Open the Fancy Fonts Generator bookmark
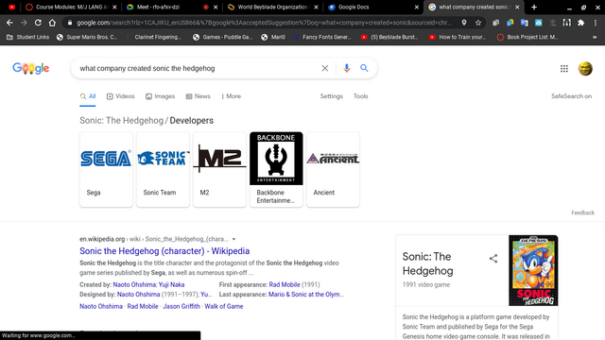The image size is (605, 340). (322, 37)
